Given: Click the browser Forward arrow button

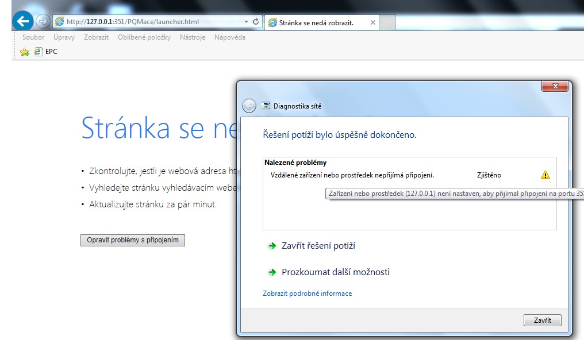Looking at the screenshot, I should (x=43, y=22).
